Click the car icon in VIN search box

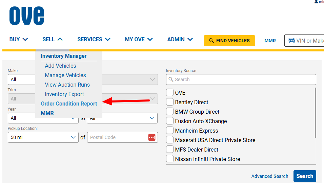point(291,41)
